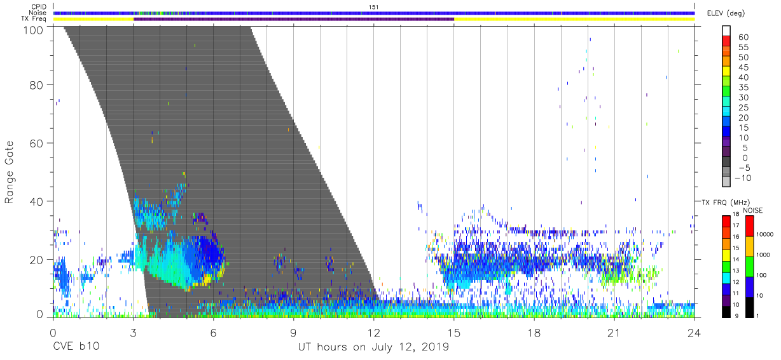The image size is (781, 360).
Task: Click the 21 tick label on the UT hours axis
Action: pyautogui.click(x=614, y=332)
